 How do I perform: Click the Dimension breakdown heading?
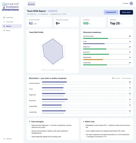(92, 32)
